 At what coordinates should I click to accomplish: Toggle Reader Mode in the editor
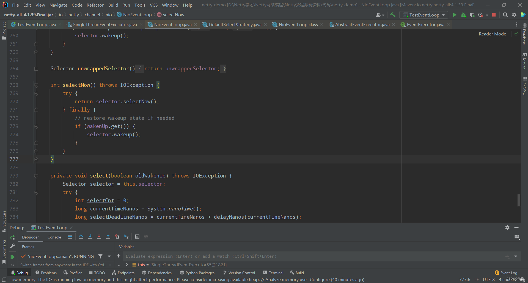click(492, 34)
